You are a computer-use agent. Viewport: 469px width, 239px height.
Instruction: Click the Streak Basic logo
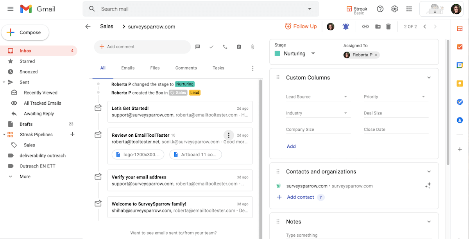coord(357,10)
